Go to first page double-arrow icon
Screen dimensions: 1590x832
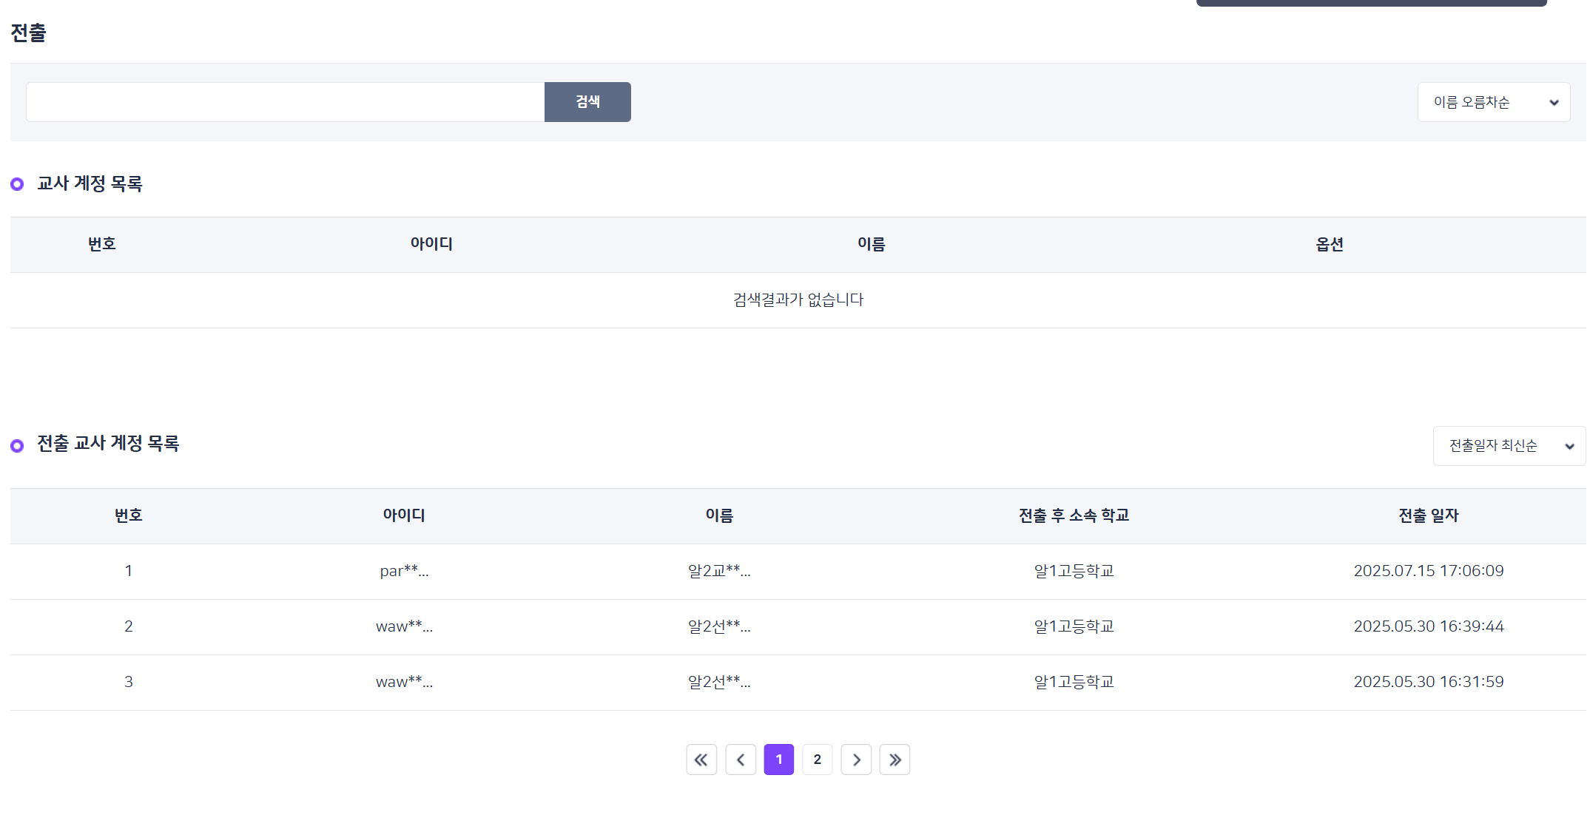(x=701, y=760)
